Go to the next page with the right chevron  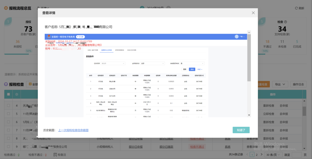tap(261, 154)
